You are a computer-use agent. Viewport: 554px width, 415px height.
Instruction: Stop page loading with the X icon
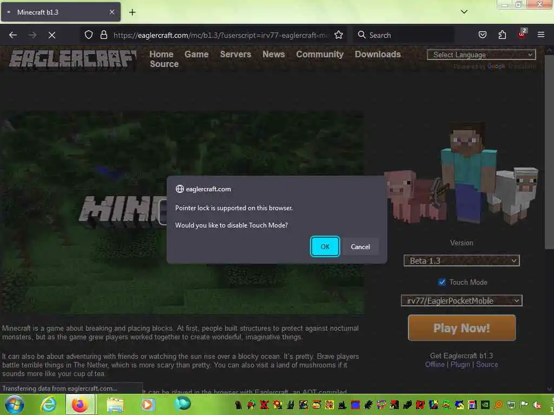[51, 35]
